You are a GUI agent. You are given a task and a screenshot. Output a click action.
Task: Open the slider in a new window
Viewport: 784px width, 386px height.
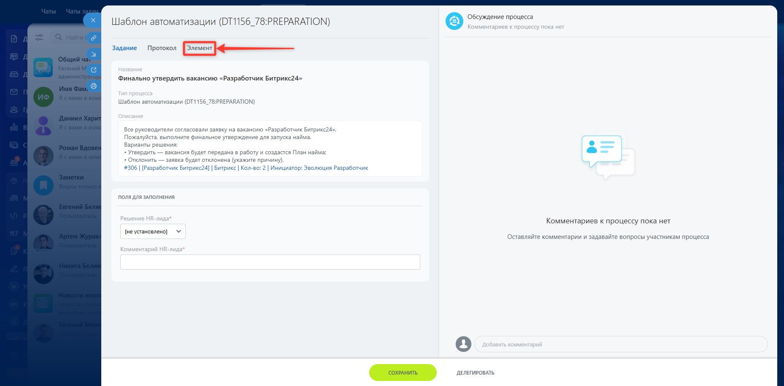pyautogui.click(x=94, y=70)
